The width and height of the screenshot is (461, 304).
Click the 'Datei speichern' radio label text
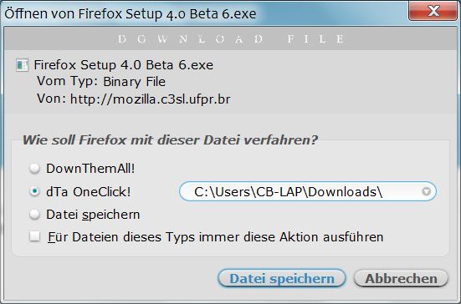(x=93, y=215)
